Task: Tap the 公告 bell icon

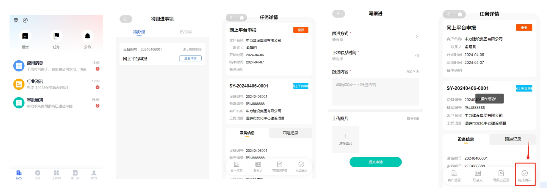Action: click(x=87, y=36)
